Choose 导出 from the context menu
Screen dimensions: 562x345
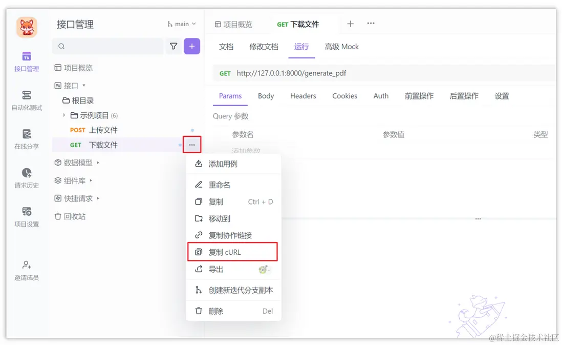click(x=216, y=269)
